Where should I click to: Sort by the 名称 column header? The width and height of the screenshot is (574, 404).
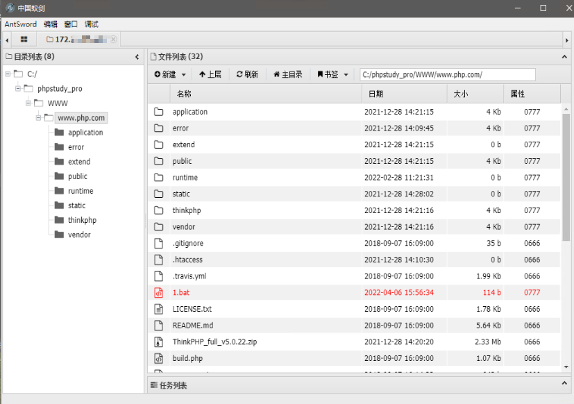coord(266,94)
